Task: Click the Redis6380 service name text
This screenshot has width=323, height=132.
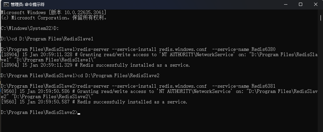Action: pos(264,49)
